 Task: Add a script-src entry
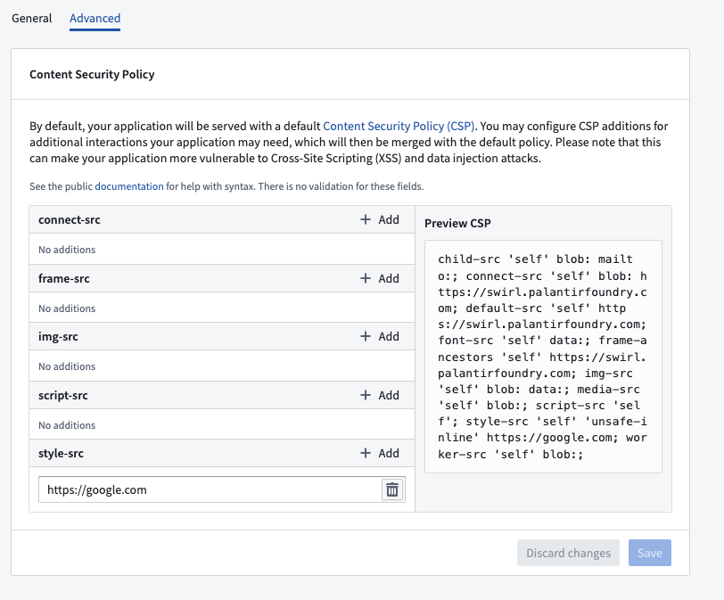380,395
